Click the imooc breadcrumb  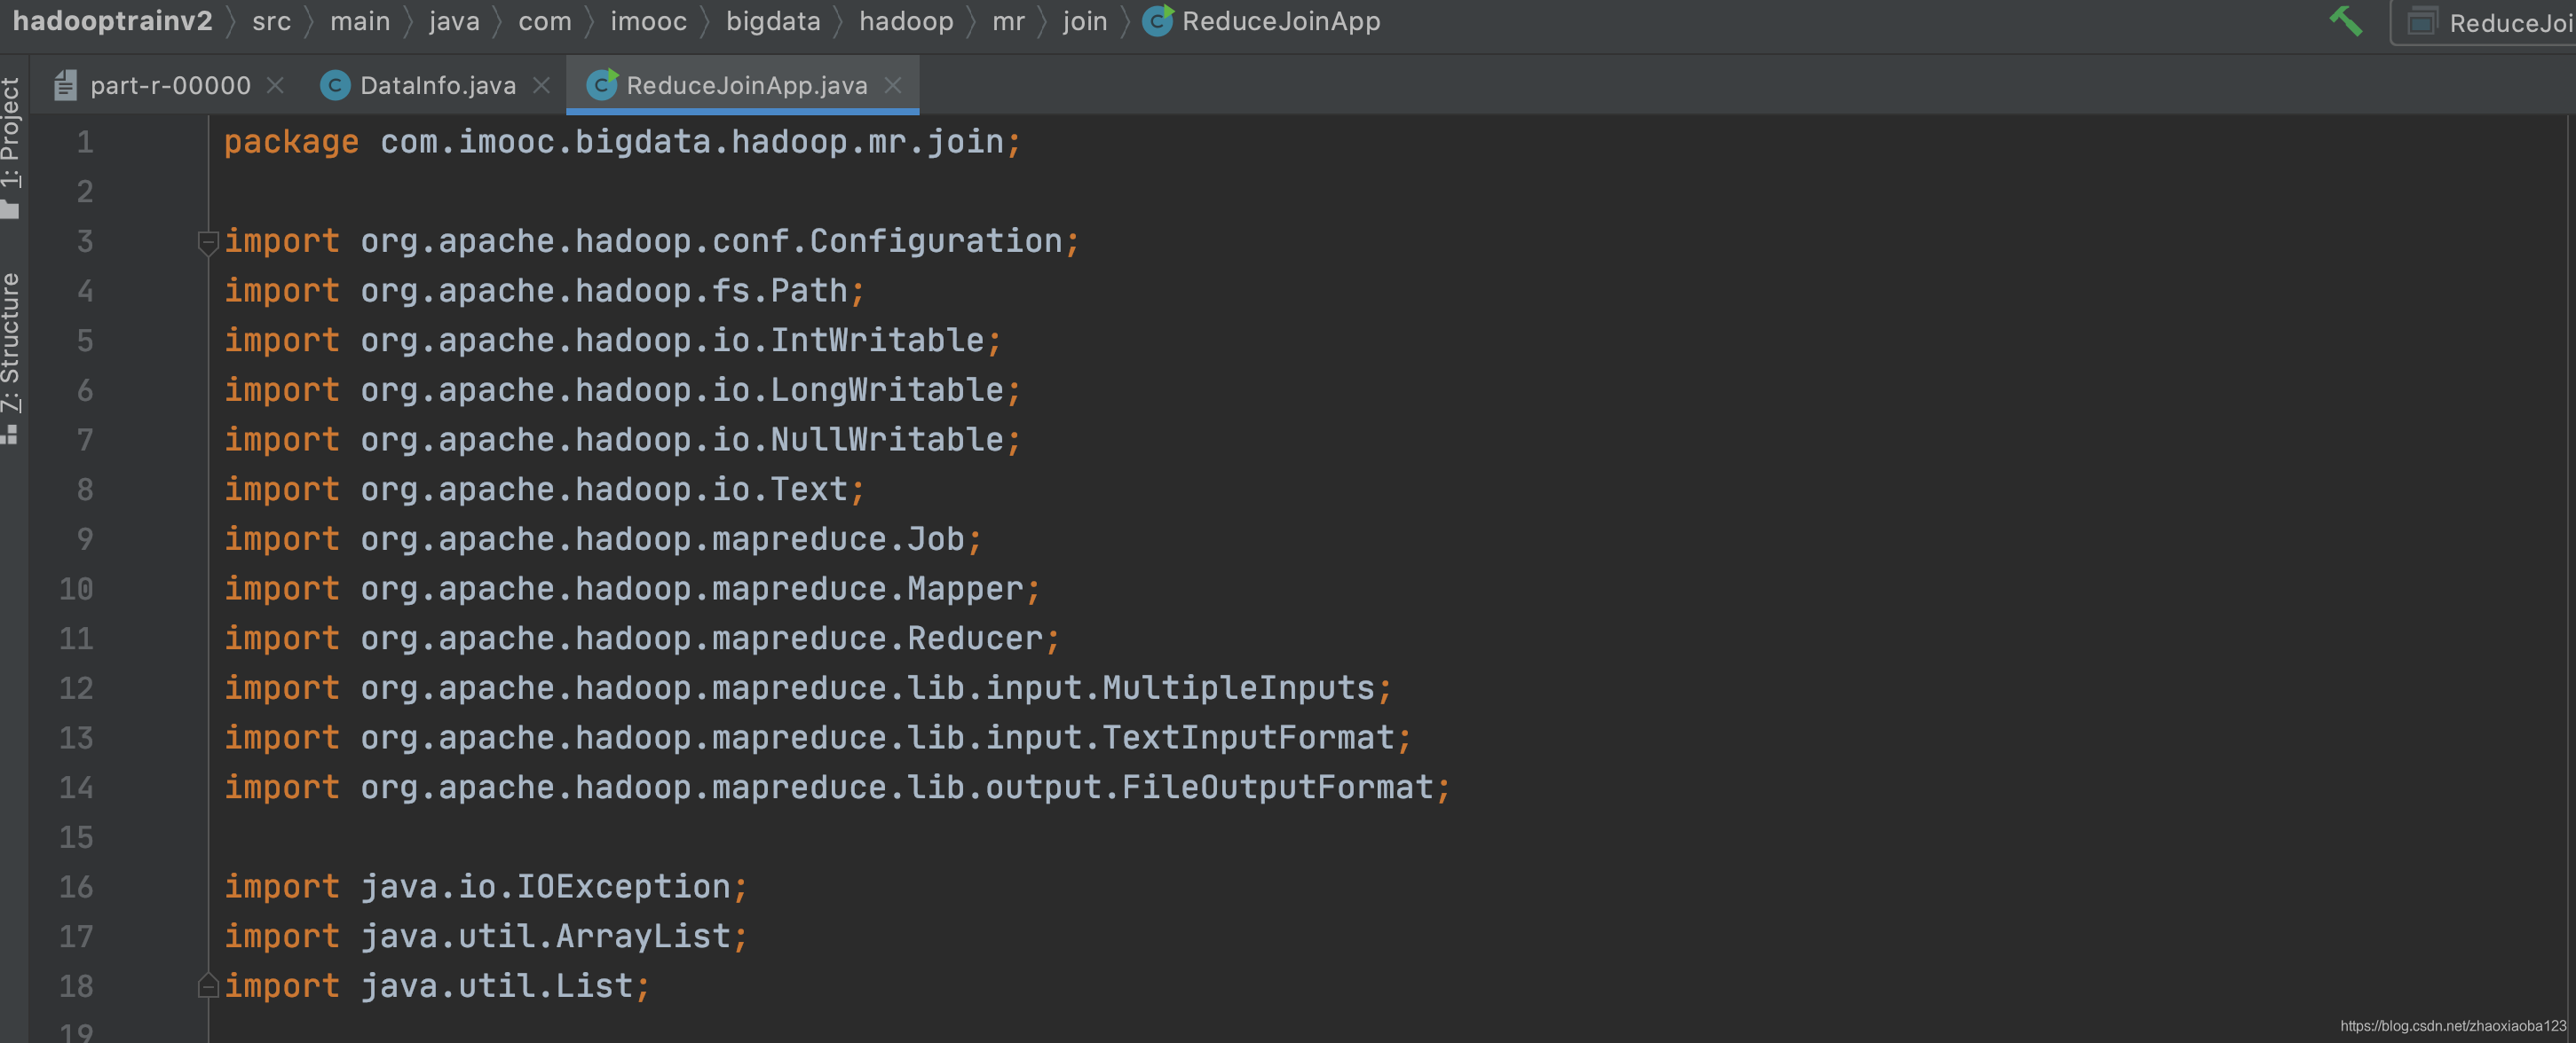[x=648, y=21]
